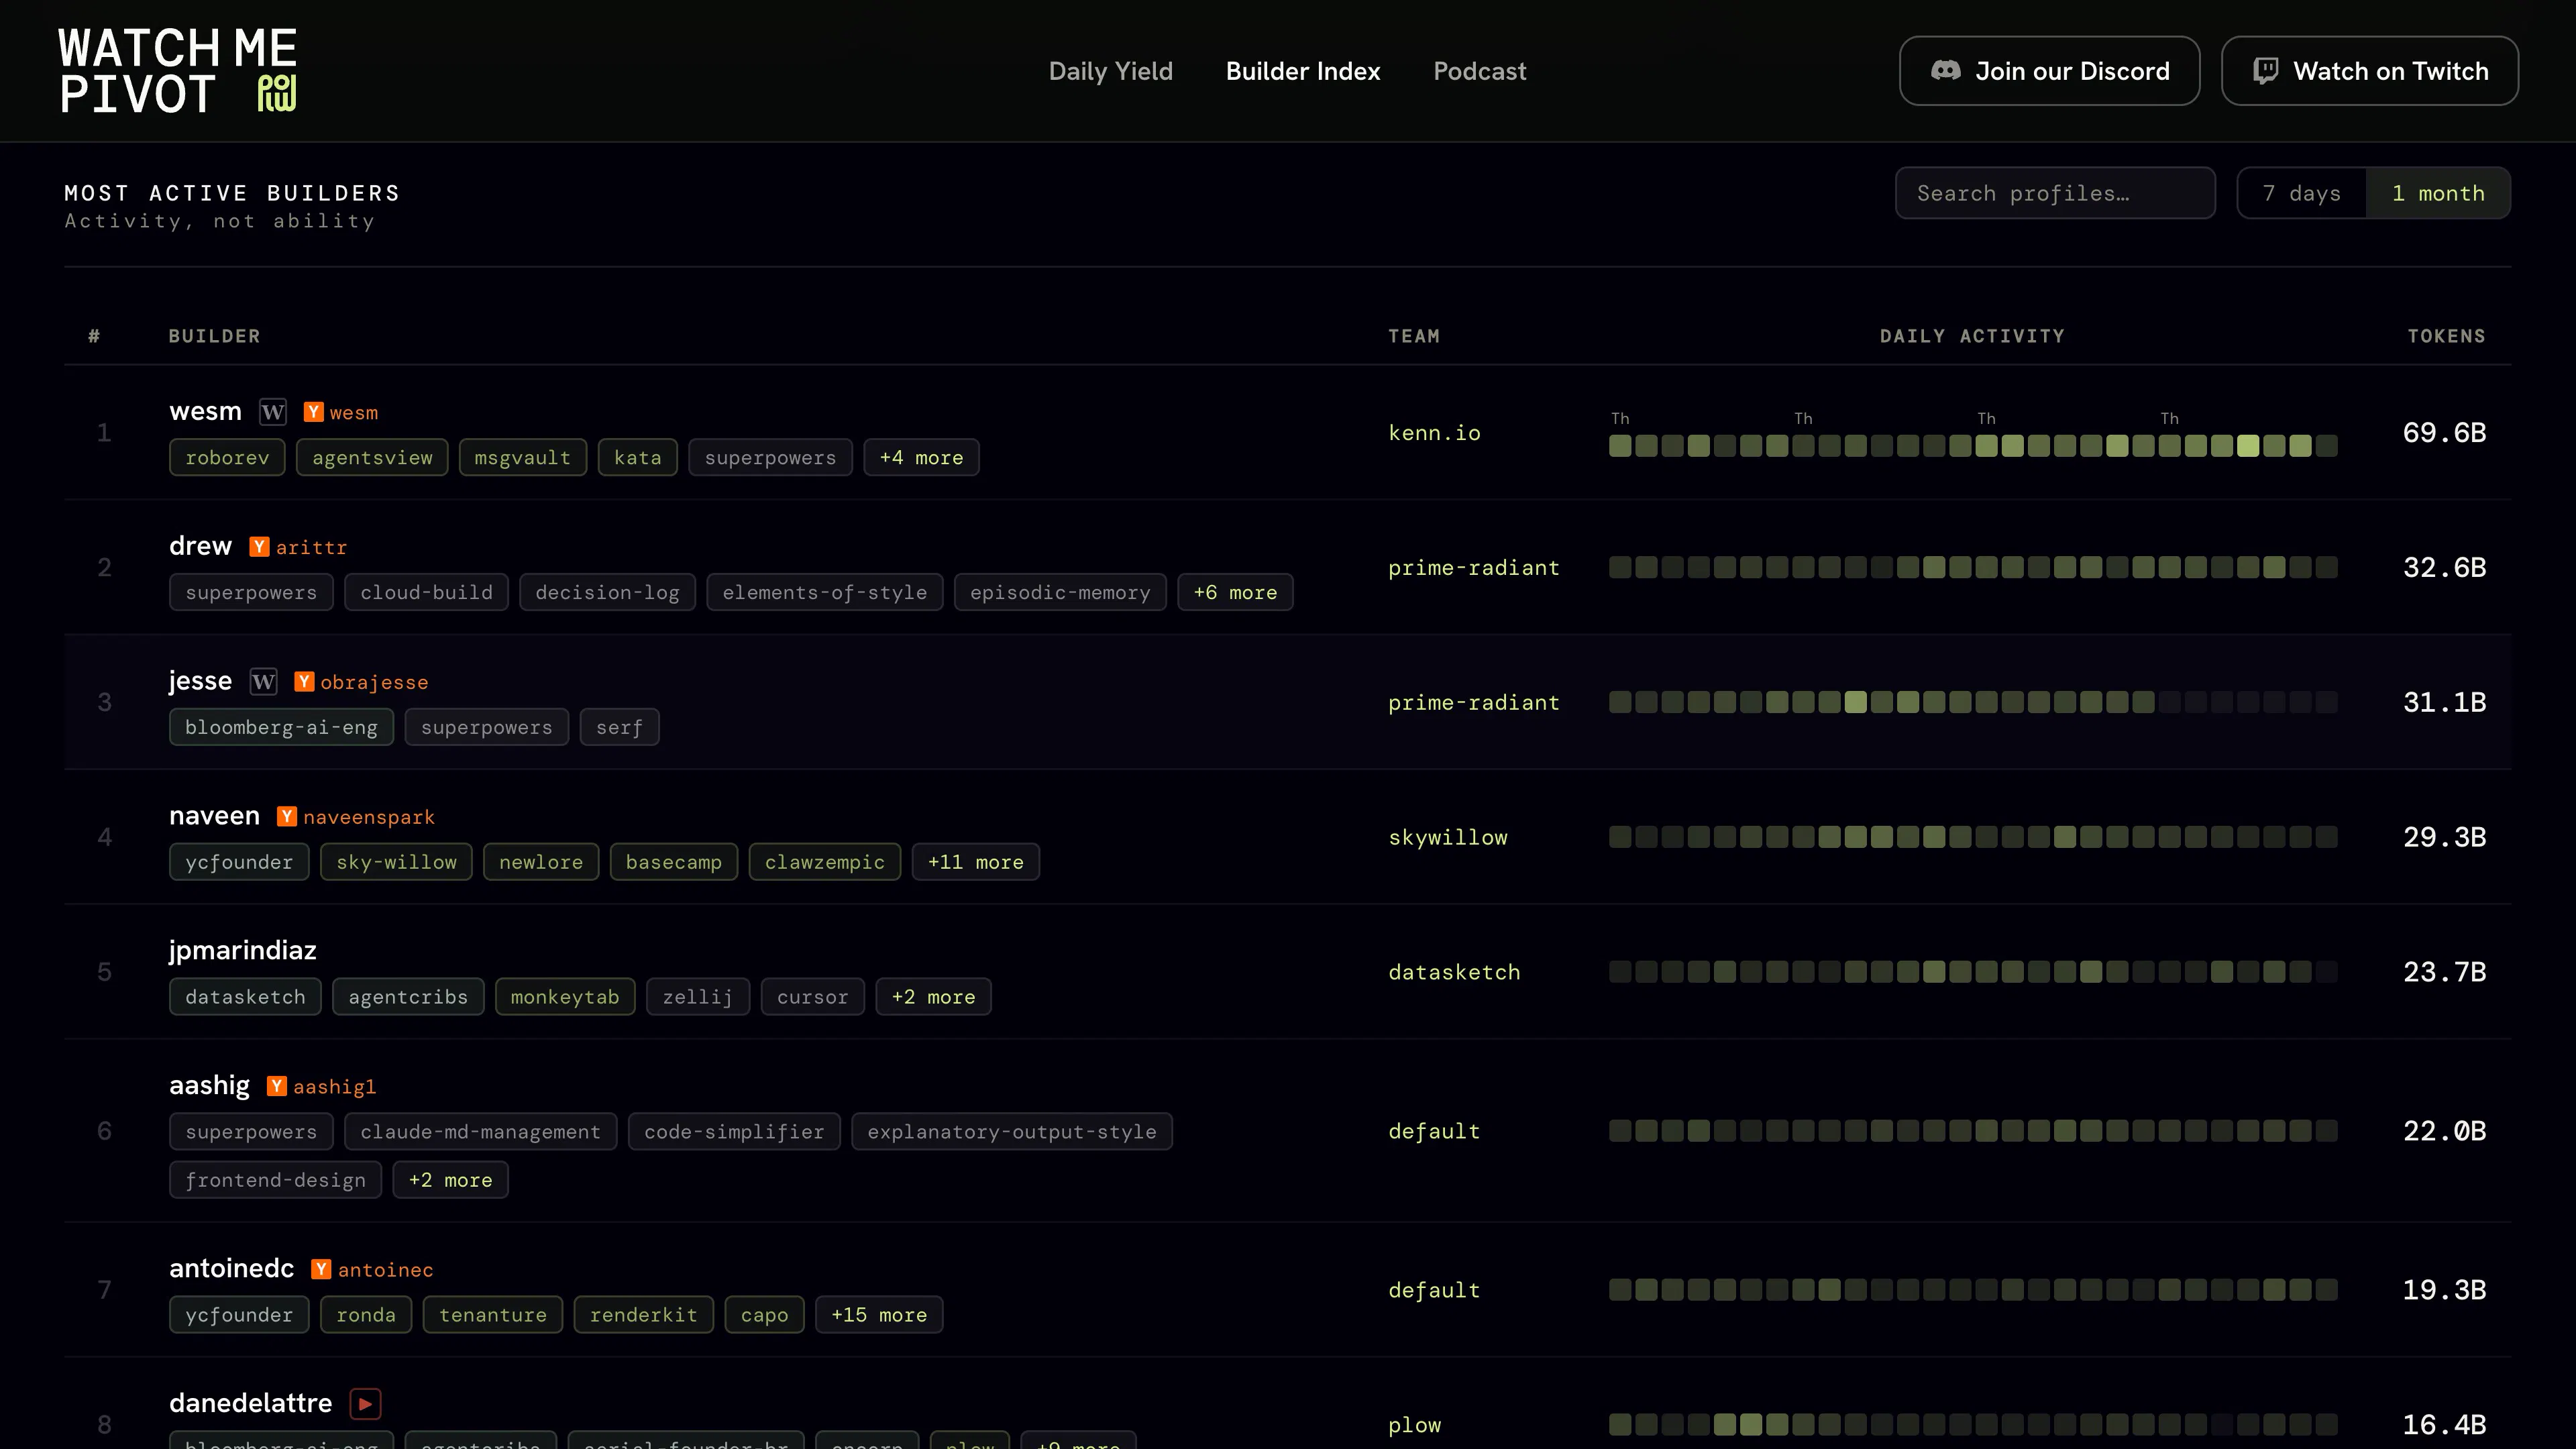The height and width of the screenshot is (1449, 2576).
Task: Open the aashig1 username link
Action: point(334,1087)
